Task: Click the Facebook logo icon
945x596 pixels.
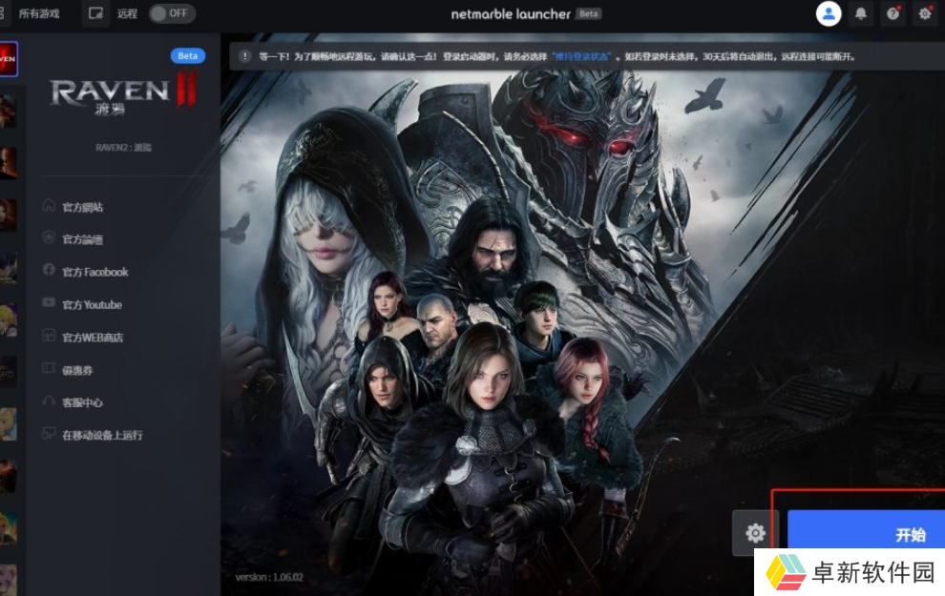Action: (49, 270)
